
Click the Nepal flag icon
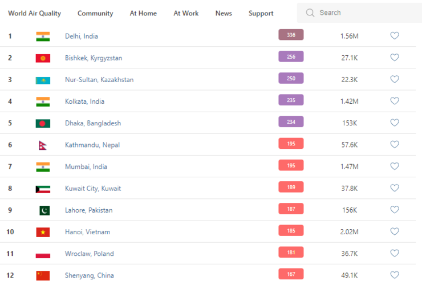pos(42,145)
